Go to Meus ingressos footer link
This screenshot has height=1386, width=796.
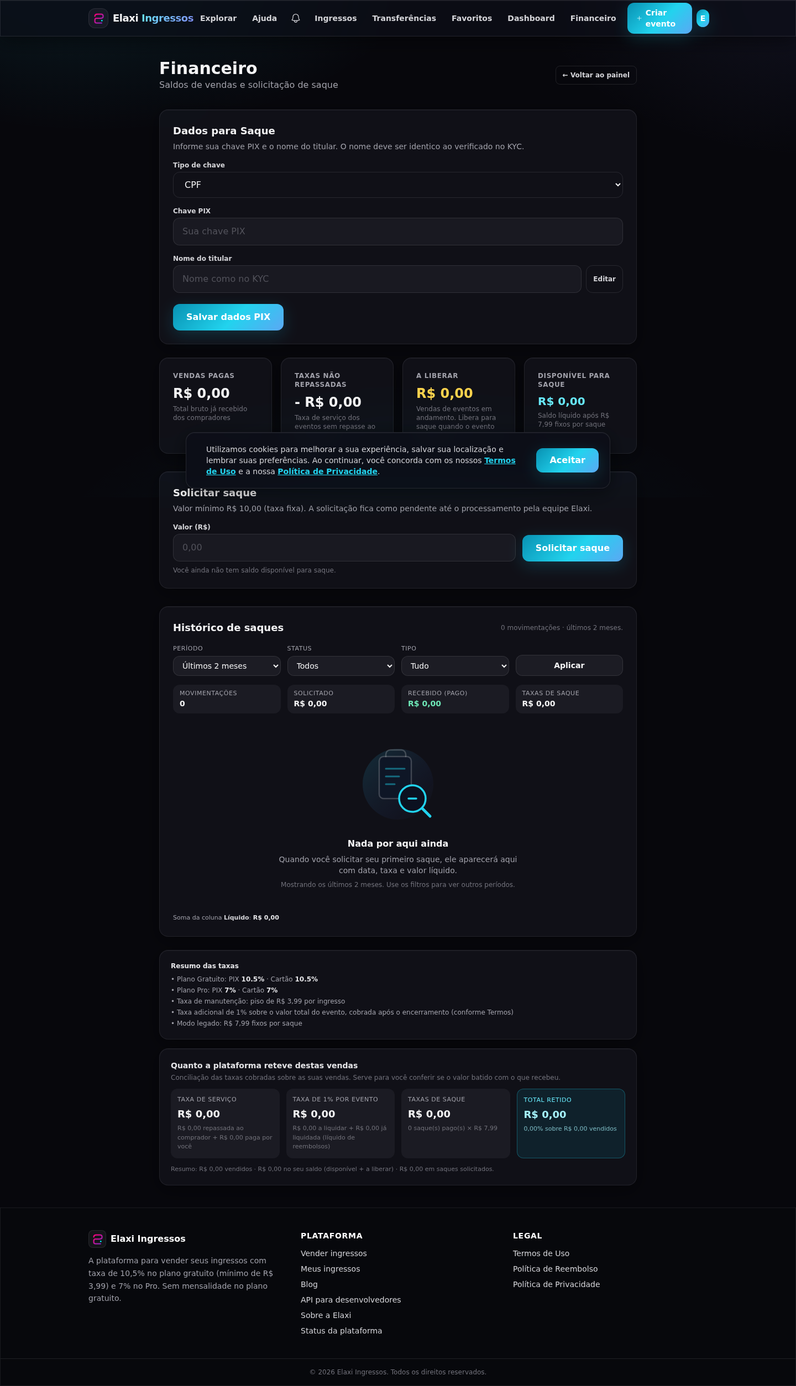click(331, 1269)
